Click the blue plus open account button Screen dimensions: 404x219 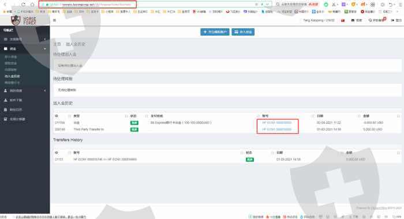(x=215, y=32)
